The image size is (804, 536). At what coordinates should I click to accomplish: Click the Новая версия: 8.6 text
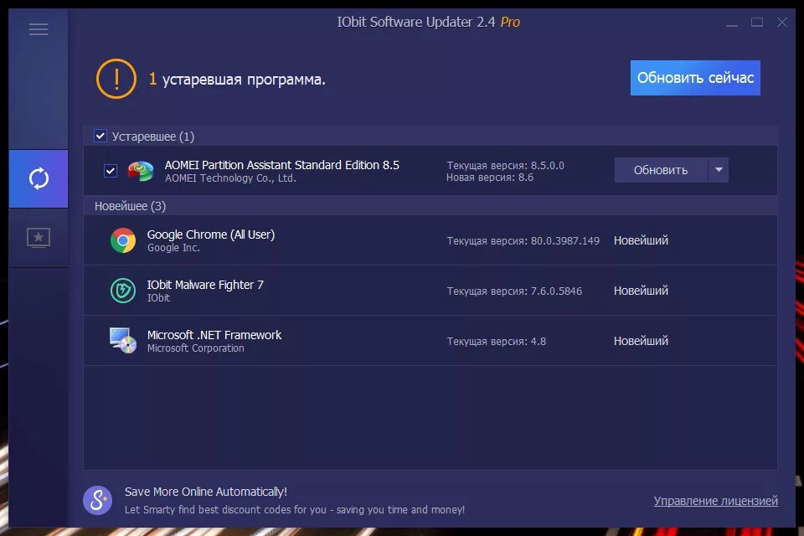coord(490,177)
